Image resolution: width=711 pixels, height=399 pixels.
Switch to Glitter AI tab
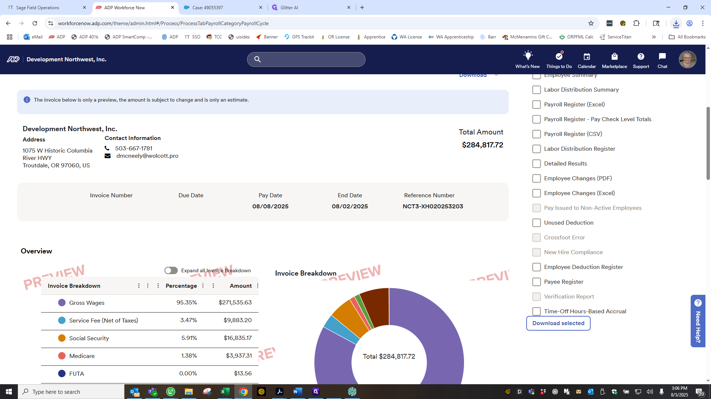311,7
